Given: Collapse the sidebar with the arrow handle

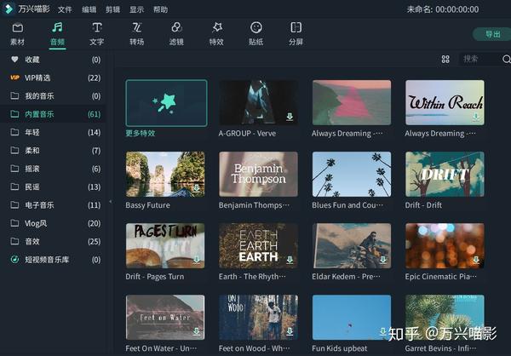Looking at the screenshot, I should point(110,202).
